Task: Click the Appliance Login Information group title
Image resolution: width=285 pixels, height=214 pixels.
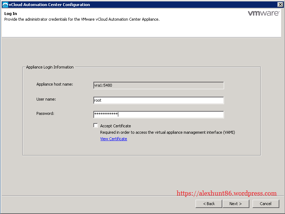Action: click(50, 67)
